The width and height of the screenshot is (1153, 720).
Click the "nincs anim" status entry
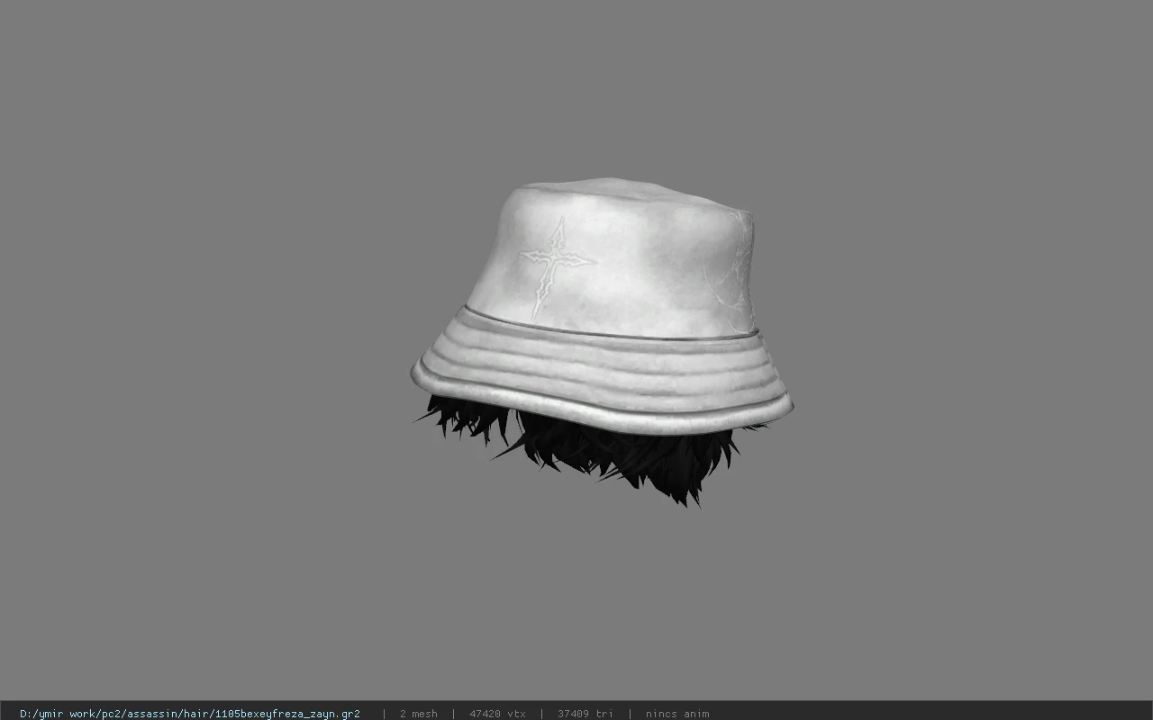click(x=677, y=714)
